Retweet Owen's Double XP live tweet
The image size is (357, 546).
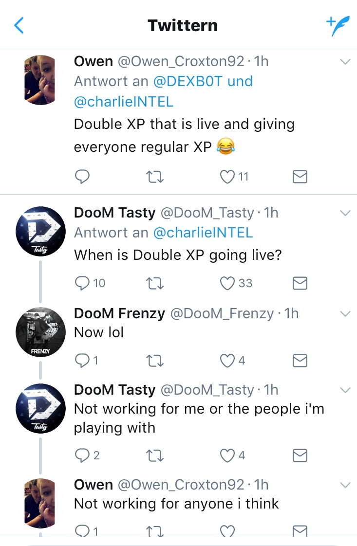154,177
